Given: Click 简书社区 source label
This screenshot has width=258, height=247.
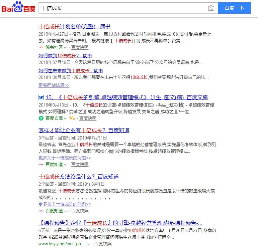Looking at the screenshot, I should [x=54, y=48].
